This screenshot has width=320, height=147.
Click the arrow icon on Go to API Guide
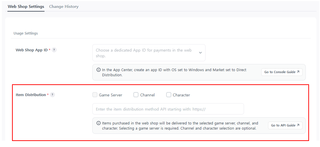[298, 125]
